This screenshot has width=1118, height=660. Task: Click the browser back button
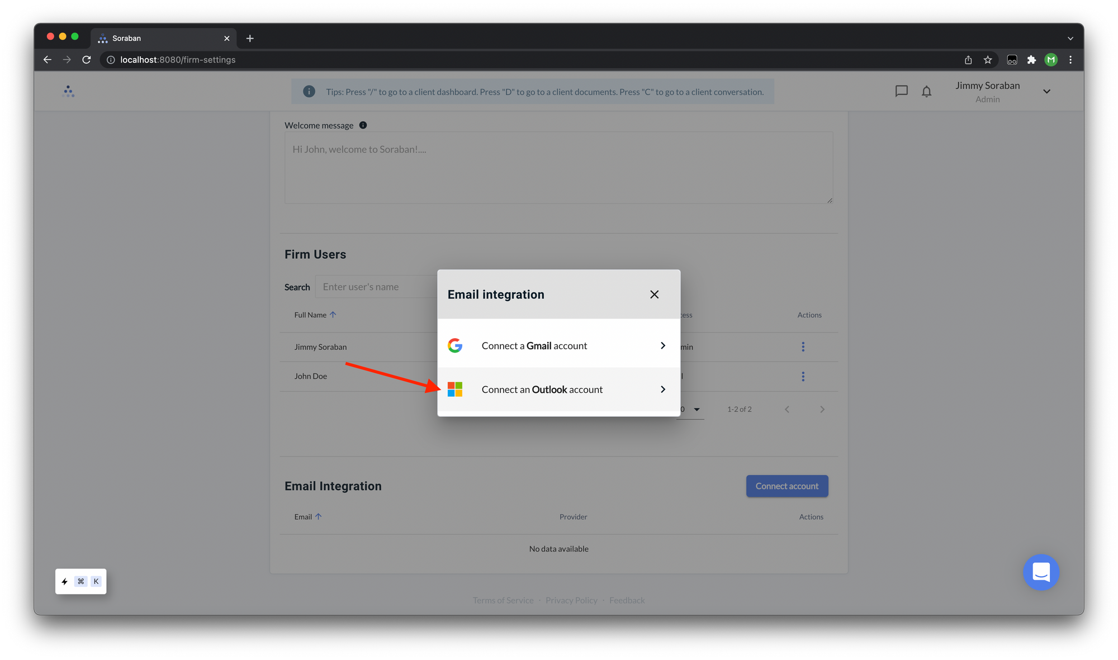coord(48,60)
